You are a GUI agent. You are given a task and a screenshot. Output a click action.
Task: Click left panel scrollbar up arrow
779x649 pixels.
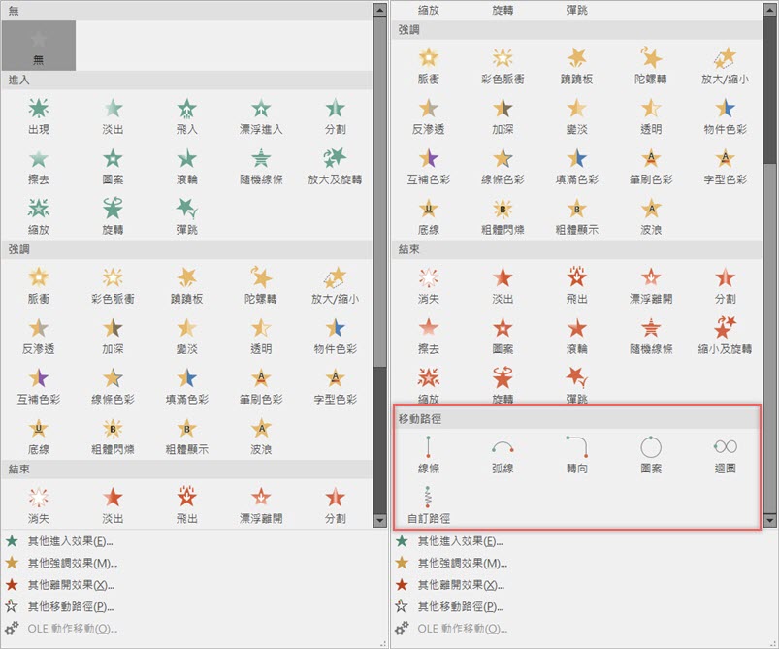379,10
